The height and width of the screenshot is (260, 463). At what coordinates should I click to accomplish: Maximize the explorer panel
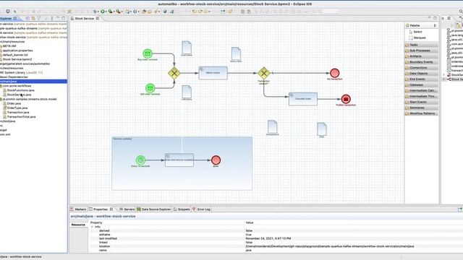point(64,18)
